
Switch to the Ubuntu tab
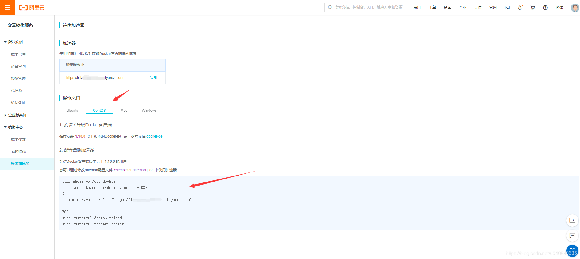tap(72, 111)
